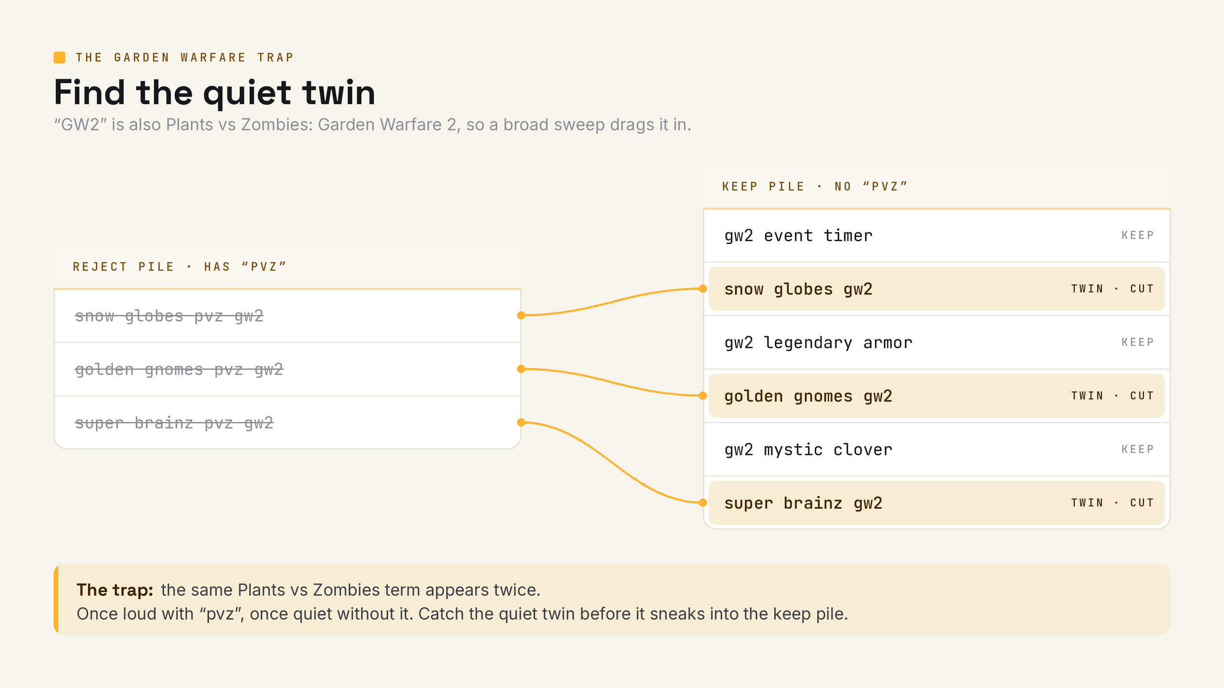Click the Reject Pile header
This screenshot has height=688, width=1224.
(179, 267)
